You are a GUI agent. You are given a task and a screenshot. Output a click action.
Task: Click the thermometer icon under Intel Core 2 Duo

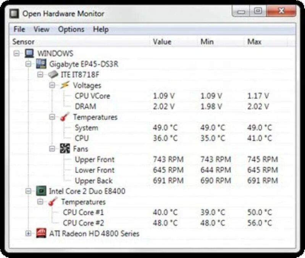click(53, 202)
